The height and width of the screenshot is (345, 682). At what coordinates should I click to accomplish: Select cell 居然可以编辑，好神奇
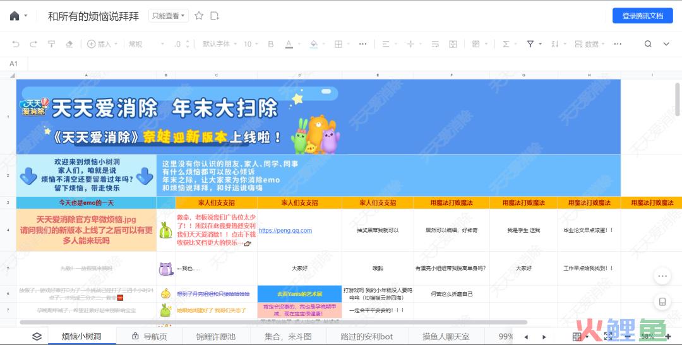click(x=452, y=230)
